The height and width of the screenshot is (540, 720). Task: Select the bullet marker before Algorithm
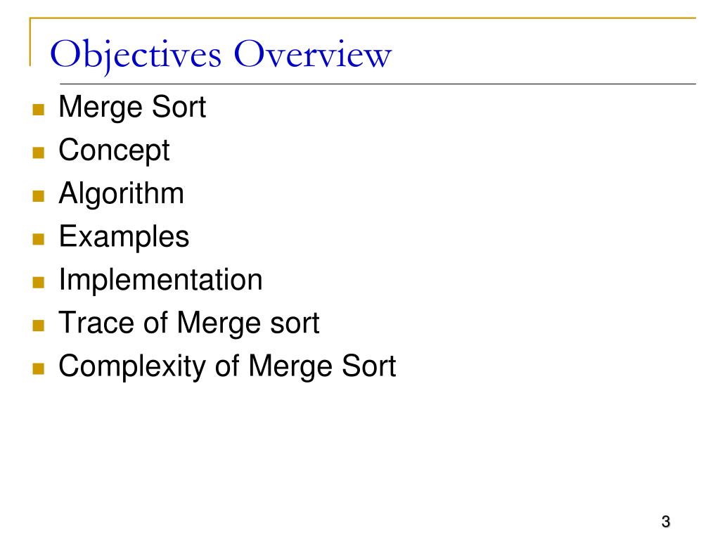pyautogui.click(x=39, y=196)
